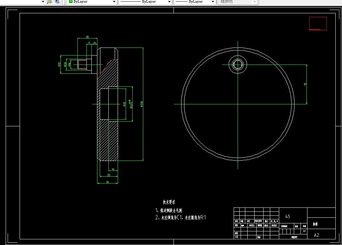Click the red rectangle in upper-right corner
The width and height of the screenshot is (342, 245).
tap(318, 24)
